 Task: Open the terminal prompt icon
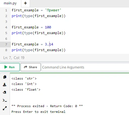pos(5,100)
